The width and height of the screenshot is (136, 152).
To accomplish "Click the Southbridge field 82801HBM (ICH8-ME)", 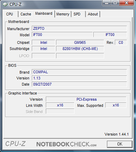I will pyautogui.click(x=80, y=49).
